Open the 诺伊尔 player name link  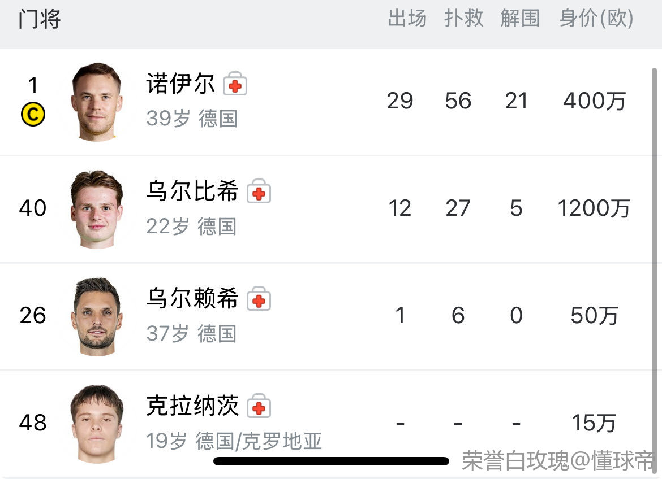tap(180, 84)
